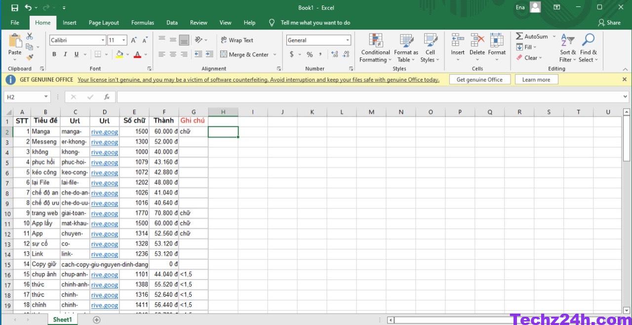Open the link in row for Manga
The height and width of the screenshot is (325, 632).
pos(104,132)
